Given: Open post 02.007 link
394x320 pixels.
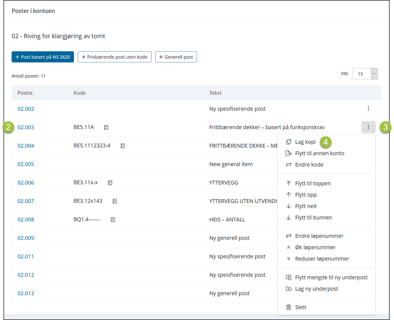Looking at the screenshot, I should tap(26, 201).
